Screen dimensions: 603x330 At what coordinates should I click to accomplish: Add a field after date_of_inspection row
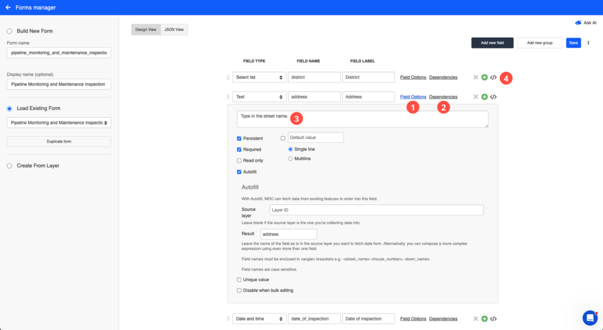[485, 319]
